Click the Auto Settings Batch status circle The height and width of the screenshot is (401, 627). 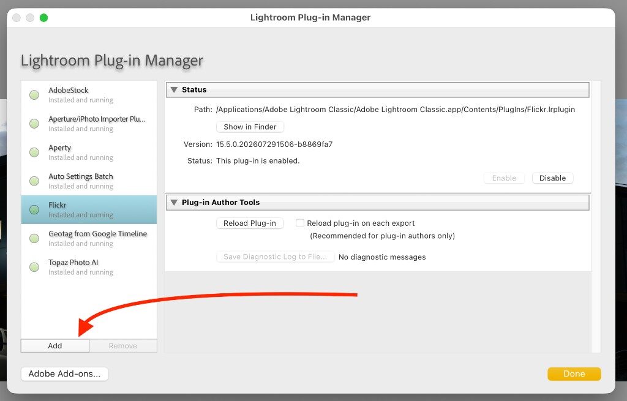[34, 181]
